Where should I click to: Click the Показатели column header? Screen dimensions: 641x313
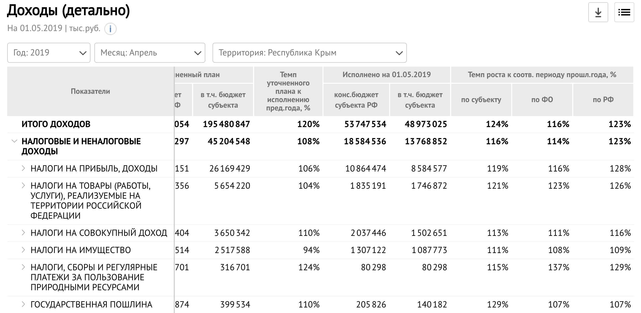pyautogui.click(x=90, y=91)
